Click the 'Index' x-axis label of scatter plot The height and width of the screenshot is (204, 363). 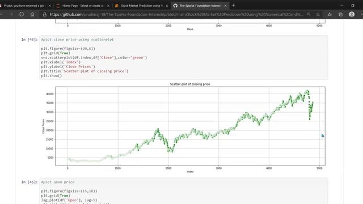coord(190,172)
